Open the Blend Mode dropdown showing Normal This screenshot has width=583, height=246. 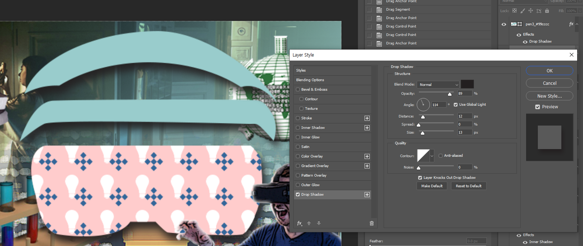(x=438, y=84)
